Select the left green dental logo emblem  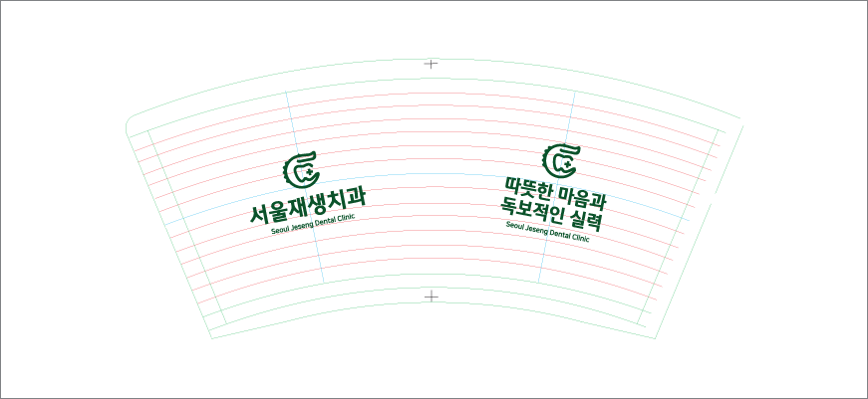pyautogui.click(x=302, y=169)
